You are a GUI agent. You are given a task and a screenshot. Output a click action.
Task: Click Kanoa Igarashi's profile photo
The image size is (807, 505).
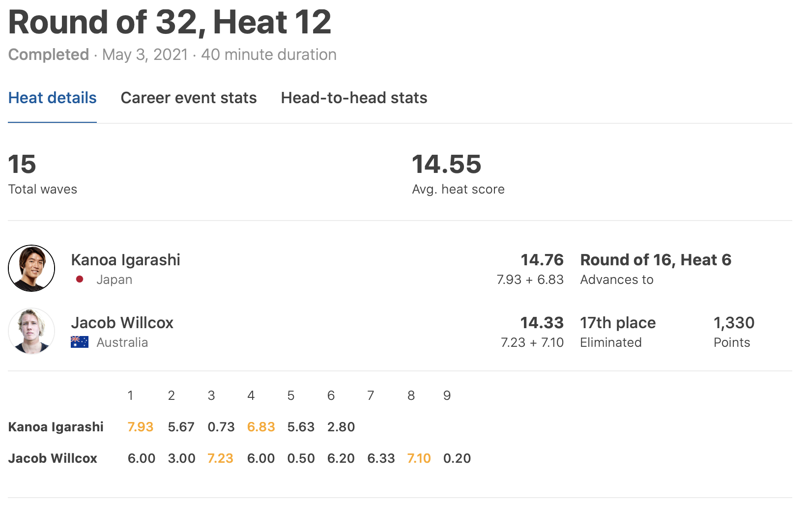[31, 268]
